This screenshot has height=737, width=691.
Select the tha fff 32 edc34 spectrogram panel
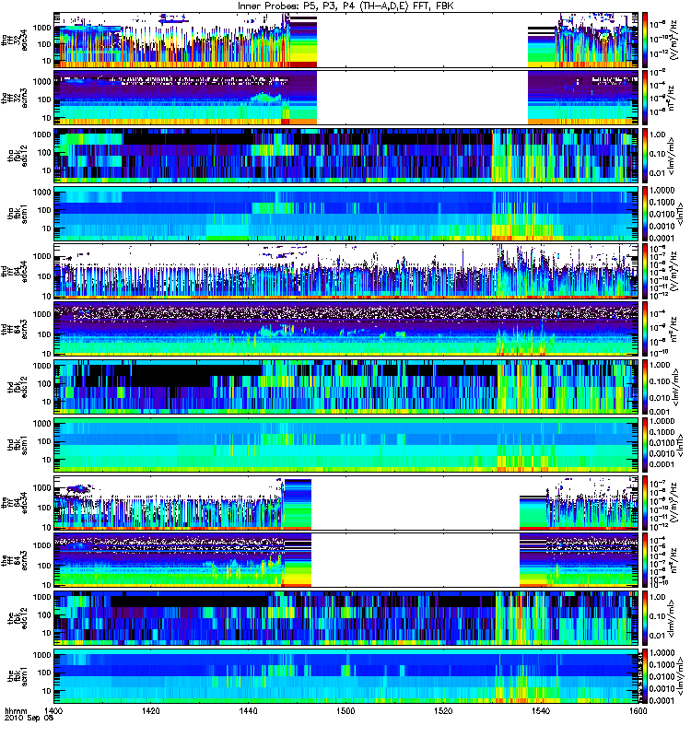point(346,41)
